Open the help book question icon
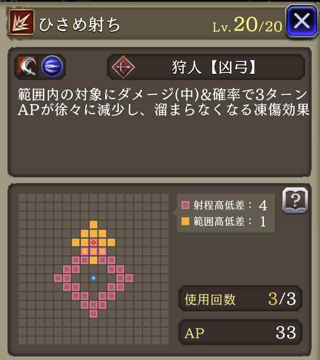The height and width of the screenshot is (360, 320). (x=295, y=201)
